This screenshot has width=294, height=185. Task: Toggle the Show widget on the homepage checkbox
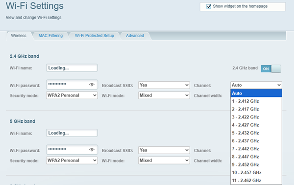pyautogui.click(x=209, y=6)
